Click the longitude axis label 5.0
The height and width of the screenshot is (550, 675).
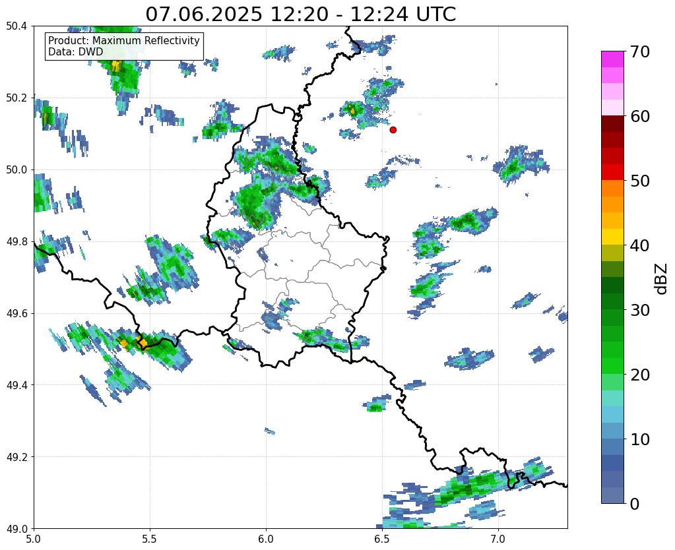click(x=34, y=539)
